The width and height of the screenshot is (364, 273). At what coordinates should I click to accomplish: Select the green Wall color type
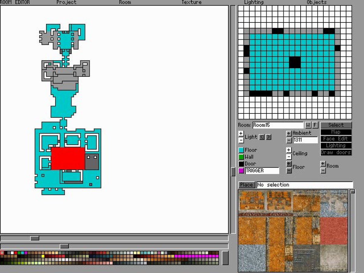(x=241, y=157)
